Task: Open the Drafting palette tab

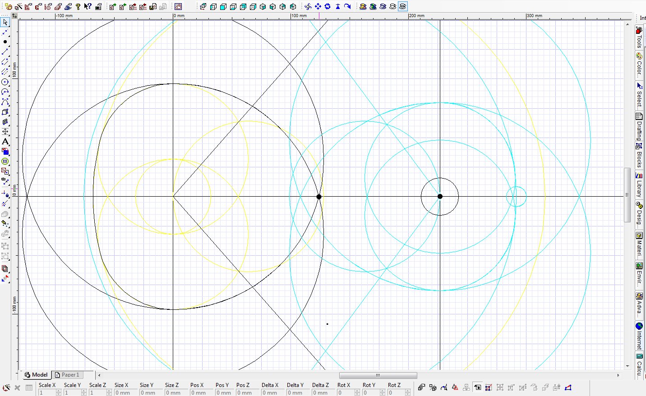Action: pyautogui.click(x=639, y=126)
